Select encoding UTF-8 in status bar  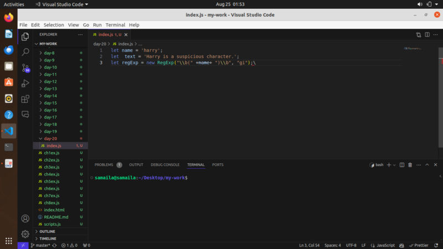[x=351, y=245]
